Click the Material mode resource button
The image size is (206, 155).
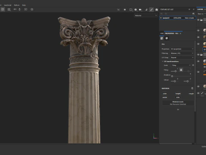[x=178, y=103]
